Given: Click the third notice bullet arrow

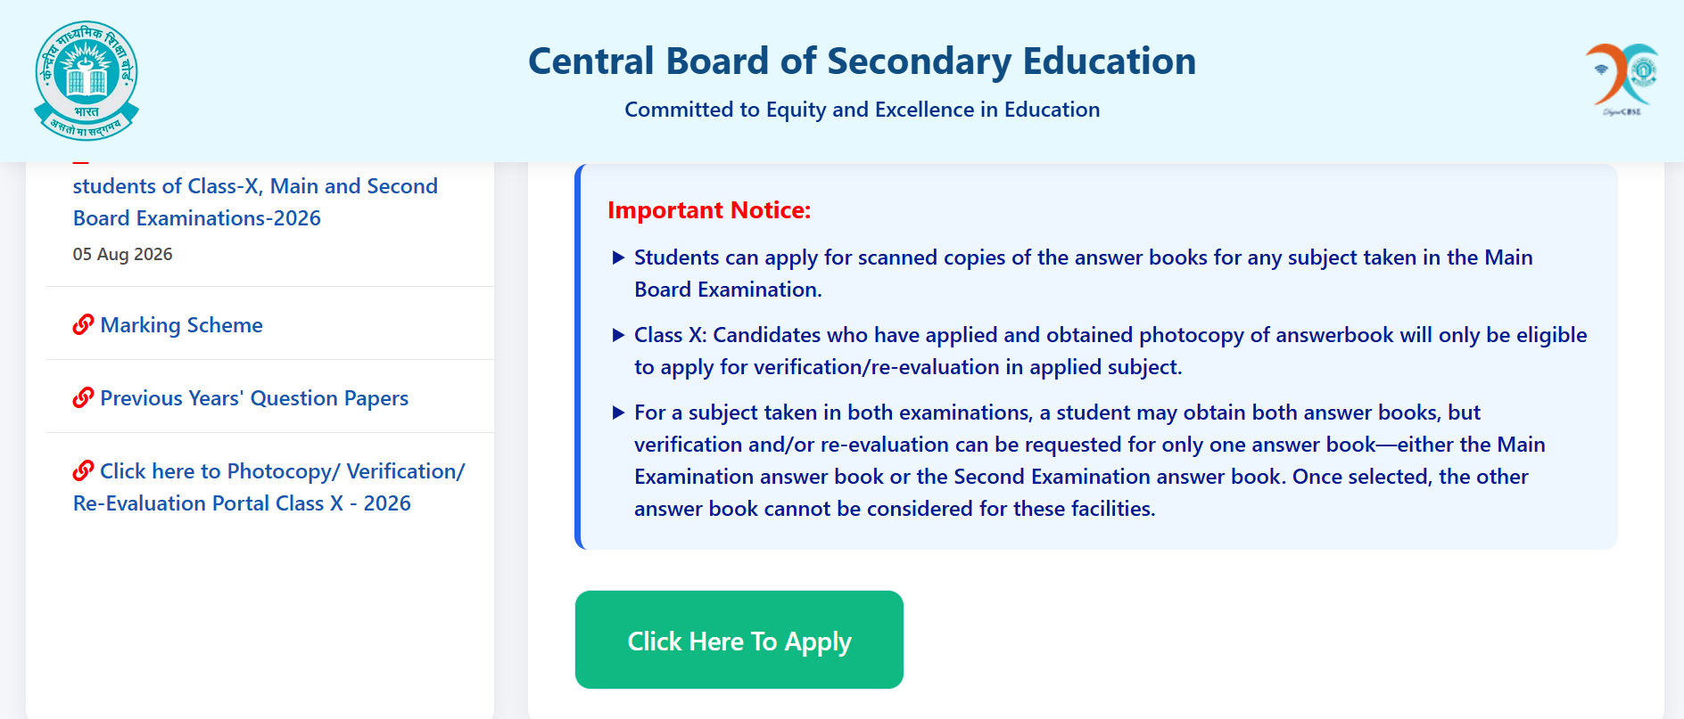Looking at the screenshot, I should 618,413.
